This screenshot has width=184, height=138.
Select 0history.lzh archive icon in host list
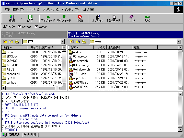click(71, 61)
